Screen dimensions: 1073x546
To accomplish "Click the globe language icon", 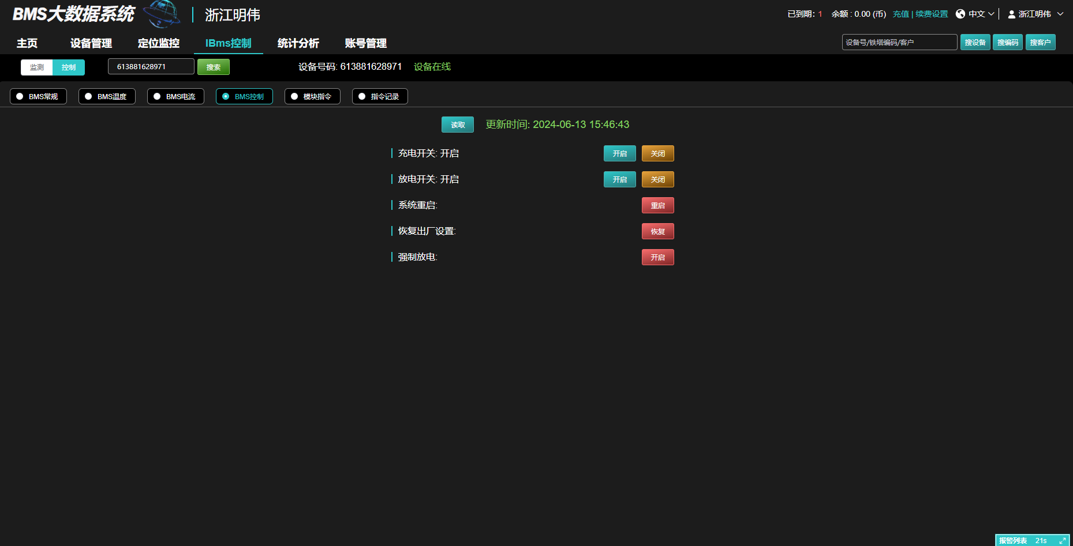I will coord(960,14).
